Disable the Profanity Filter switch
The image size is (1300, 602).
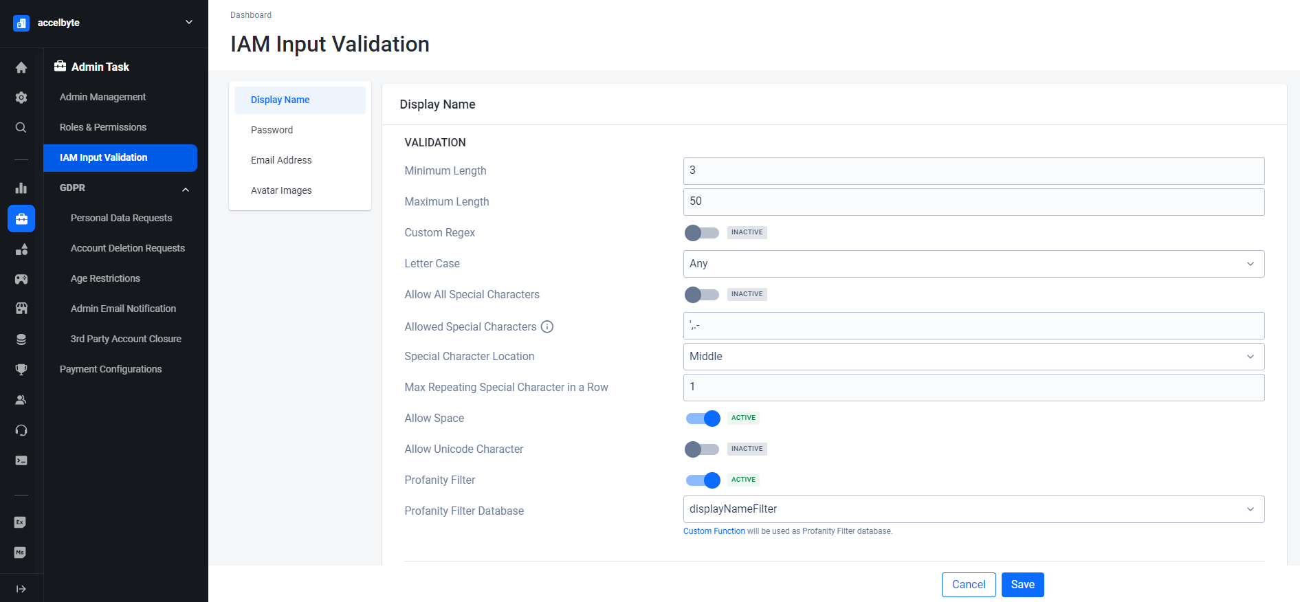(x=703, y=480)
